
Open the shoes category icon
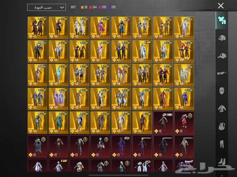click(x=222, y=161)
